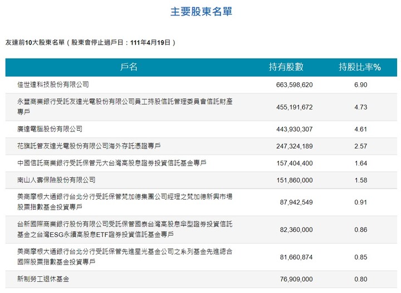Select shareholder 南山人壽保險股份有限公司

click(x=56, y=180)
